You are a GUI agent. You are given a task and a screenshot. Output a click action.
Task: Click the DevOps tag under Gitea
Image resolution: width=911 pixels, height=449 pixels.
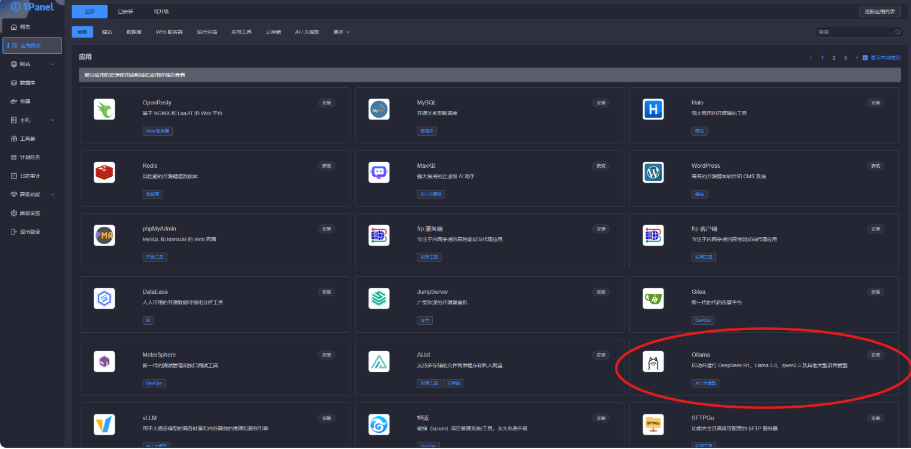point(702,320)
